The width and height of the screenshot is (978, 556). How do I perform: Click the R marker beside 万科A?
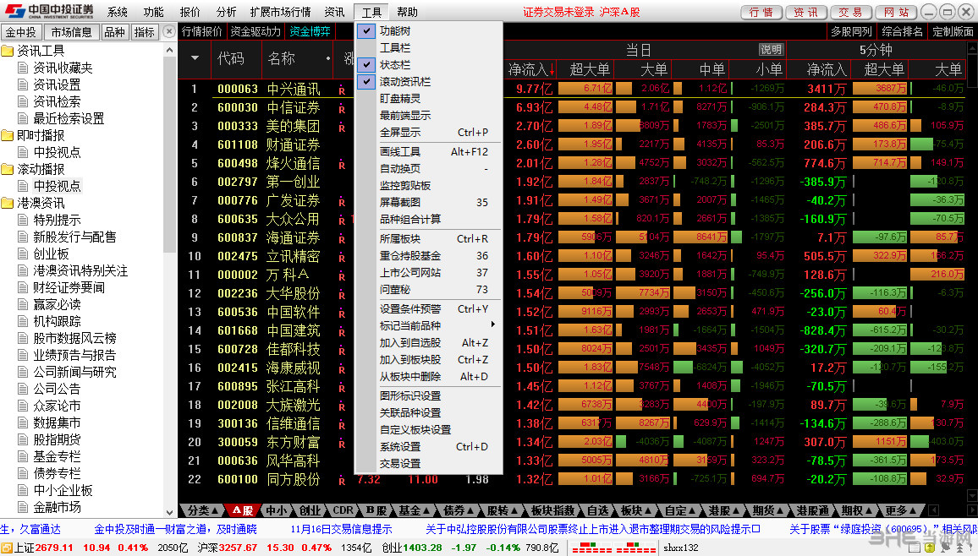[x=342, y=277]
